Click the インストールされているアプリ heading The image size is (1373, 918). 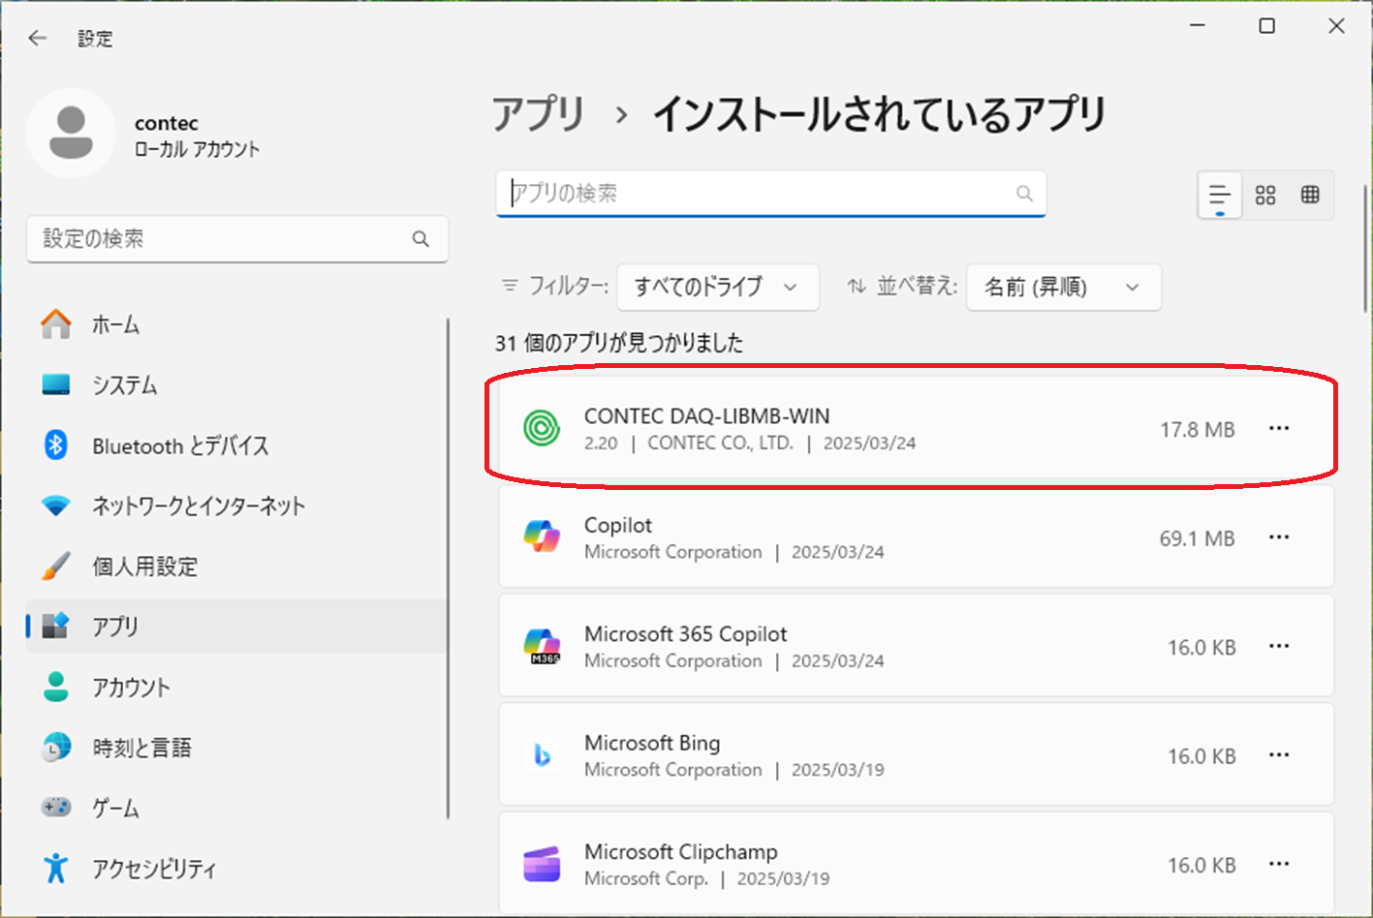(880, 114)
